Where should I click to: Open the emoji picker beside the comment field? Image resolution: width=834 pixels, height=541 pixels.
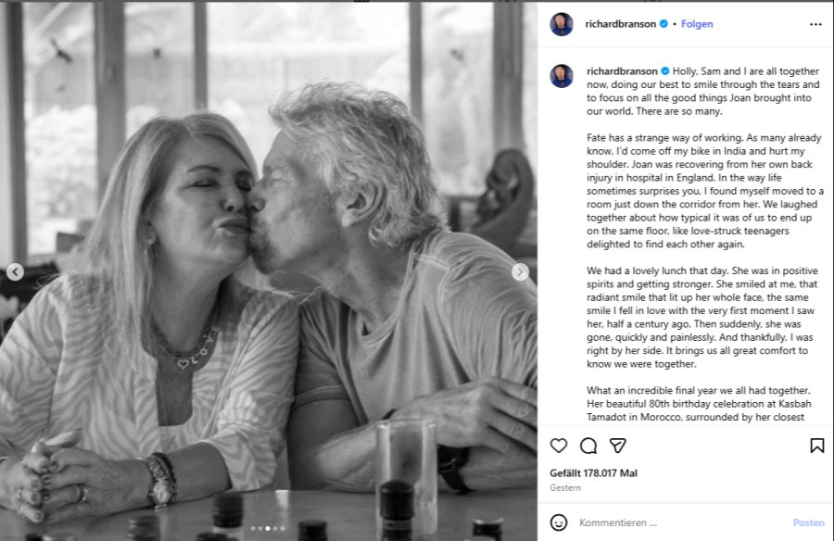[557, 522]
